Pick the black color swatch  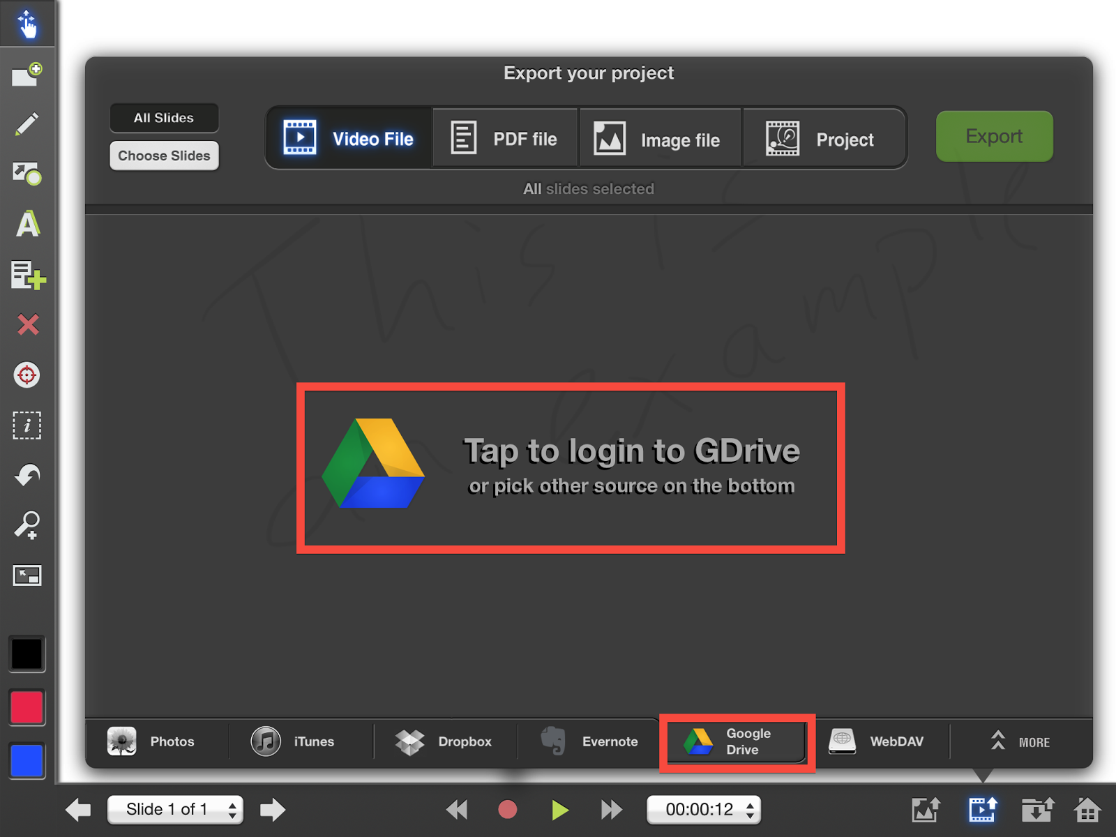tap(27, 654)
